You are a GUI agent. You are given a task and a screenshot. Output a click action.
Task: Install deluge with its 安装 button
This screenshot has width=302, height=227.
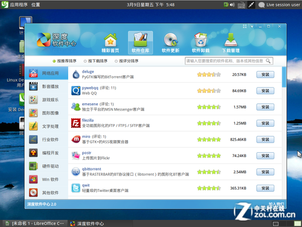pos(265,75)
